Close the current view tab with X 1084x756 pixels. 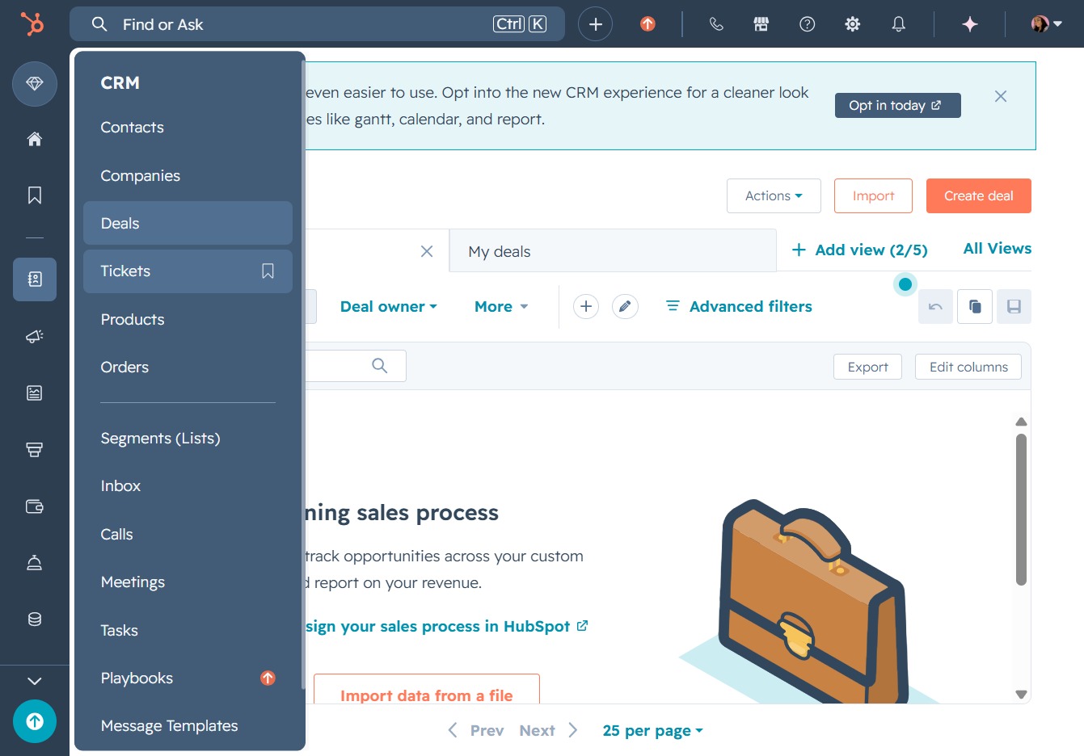427,251
